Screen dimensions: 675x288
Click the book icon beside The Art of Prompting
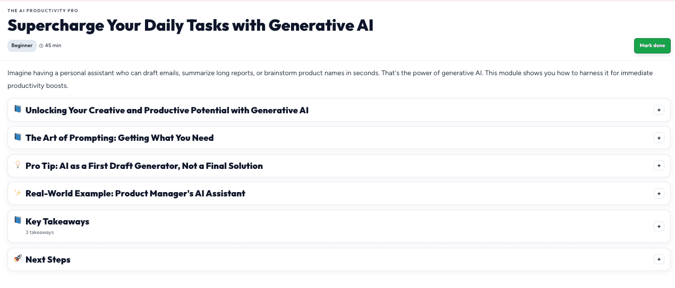click(x=18, y=137)
